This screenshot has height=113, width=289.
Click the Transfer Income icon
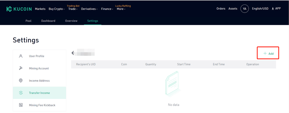pos(21,93)
